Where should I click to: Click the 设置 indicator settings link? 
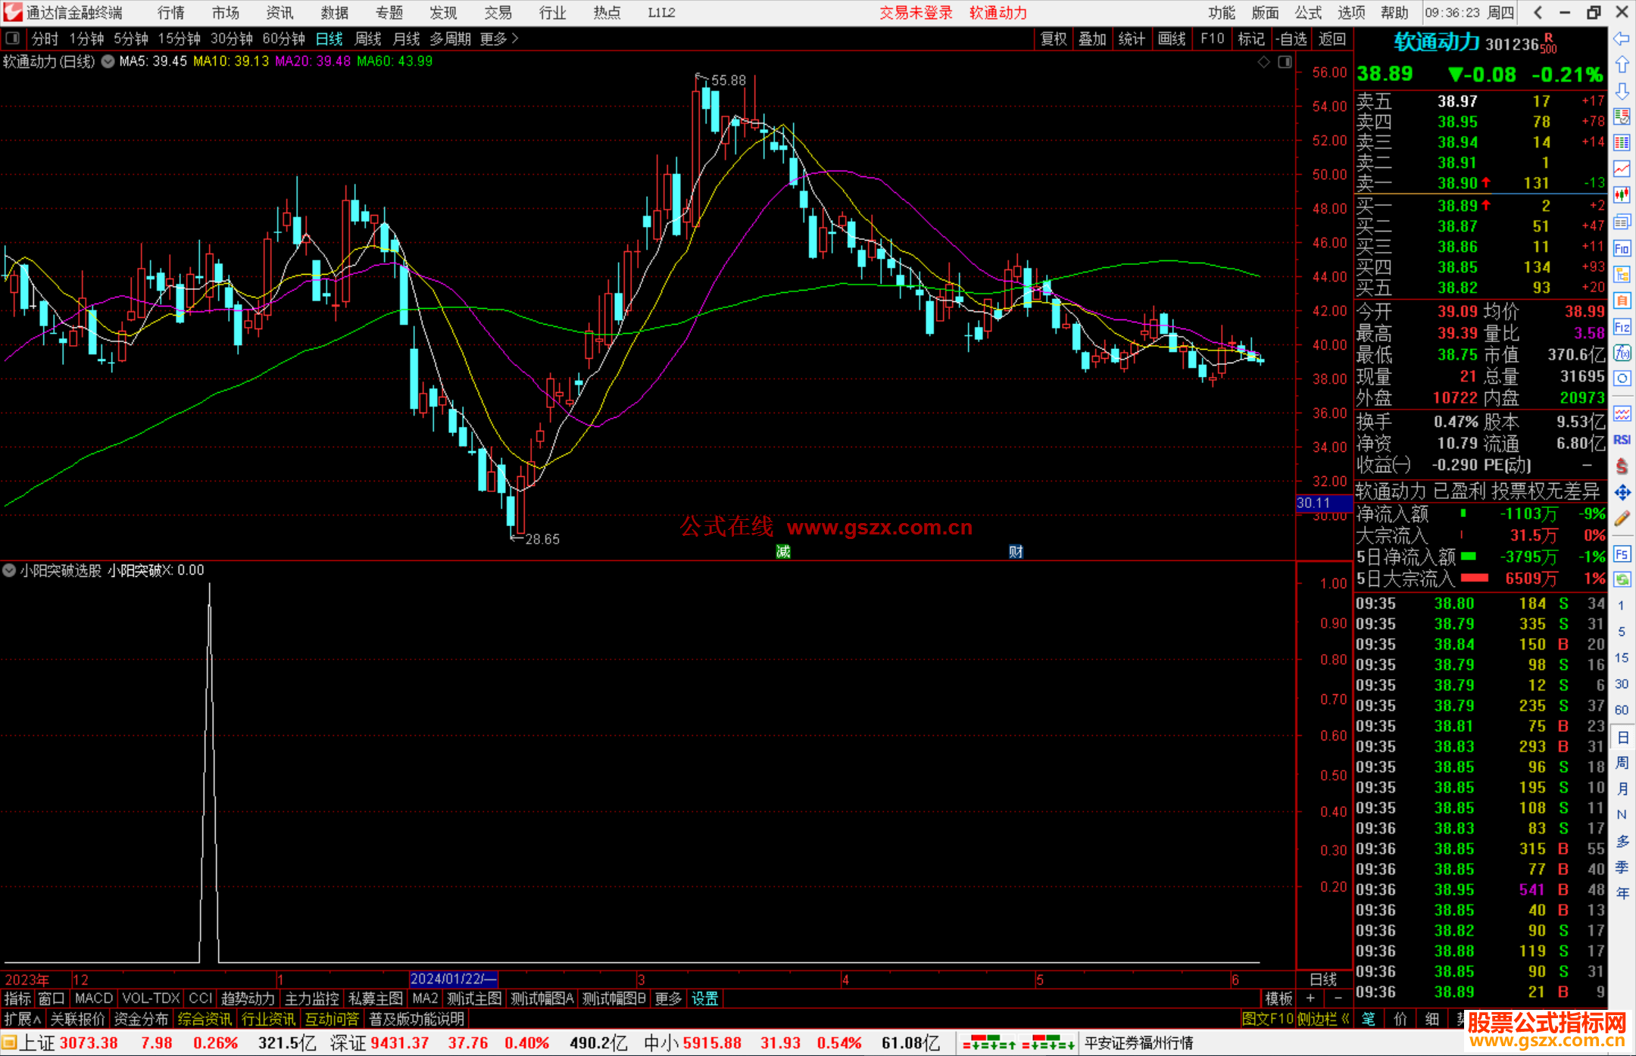click(x=704, y=998)
